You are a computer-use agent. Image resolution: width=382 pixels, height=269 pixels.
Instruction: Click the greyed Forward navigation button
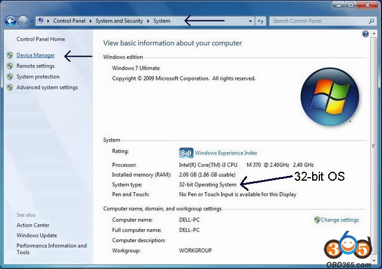point(23,21)
